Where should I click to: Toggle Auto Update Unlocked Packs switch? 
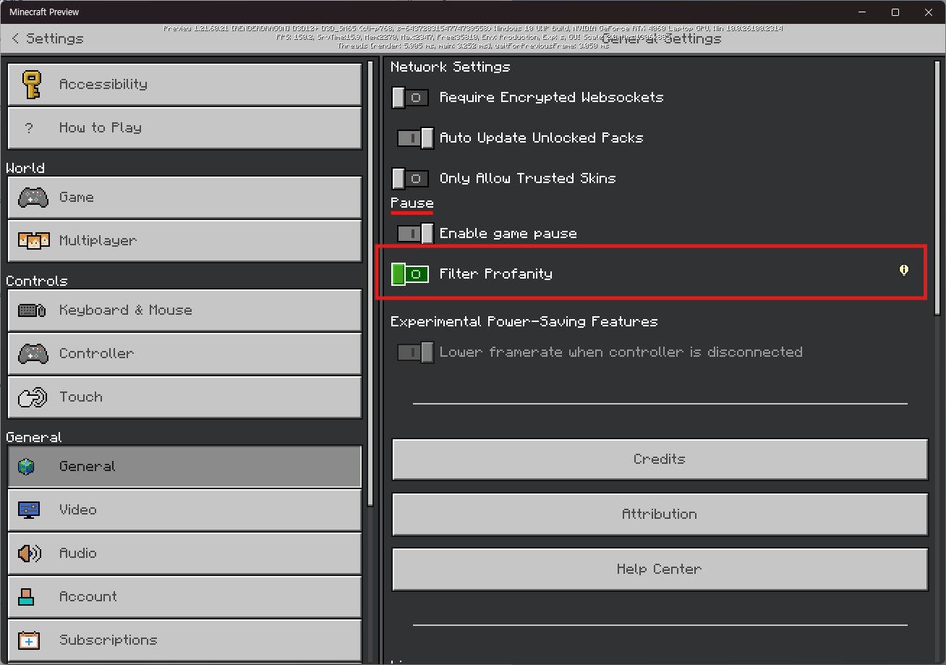coord(415,138)
